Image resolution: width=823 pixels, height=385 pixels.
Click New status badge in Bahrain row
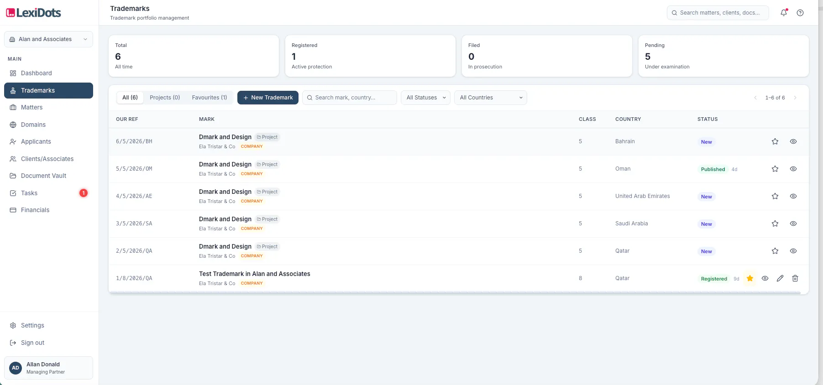pyautogui.click(x=707, y=142)
